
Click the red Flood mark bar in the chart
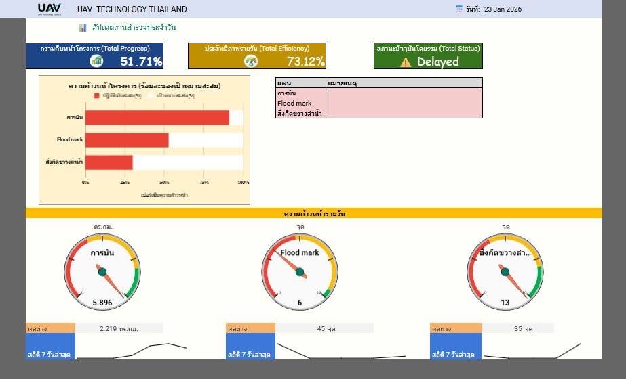pyautogui.click(x=127, y=140)
